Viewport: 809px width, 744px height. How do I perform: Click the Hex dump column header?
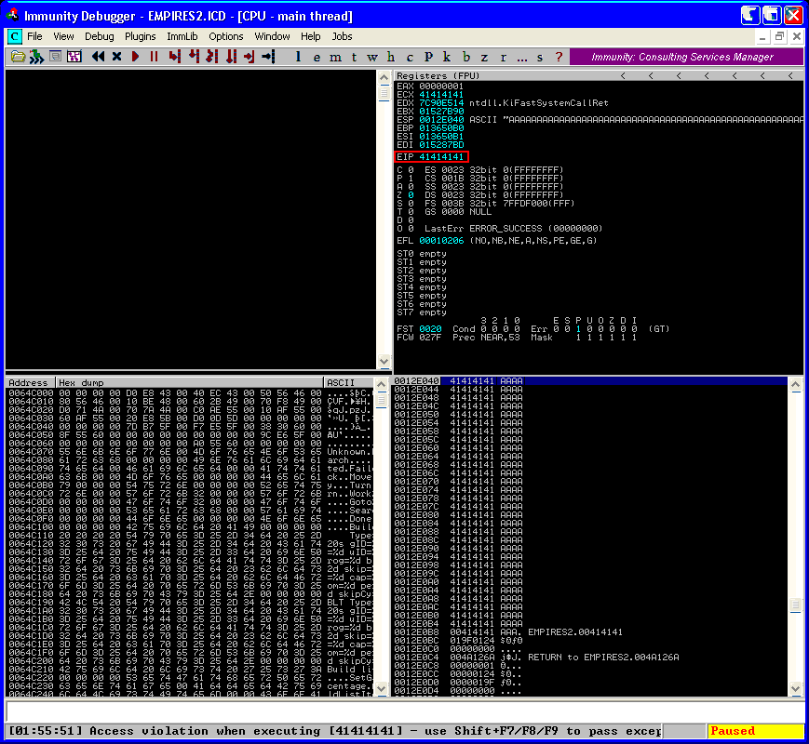pos(189,382)
